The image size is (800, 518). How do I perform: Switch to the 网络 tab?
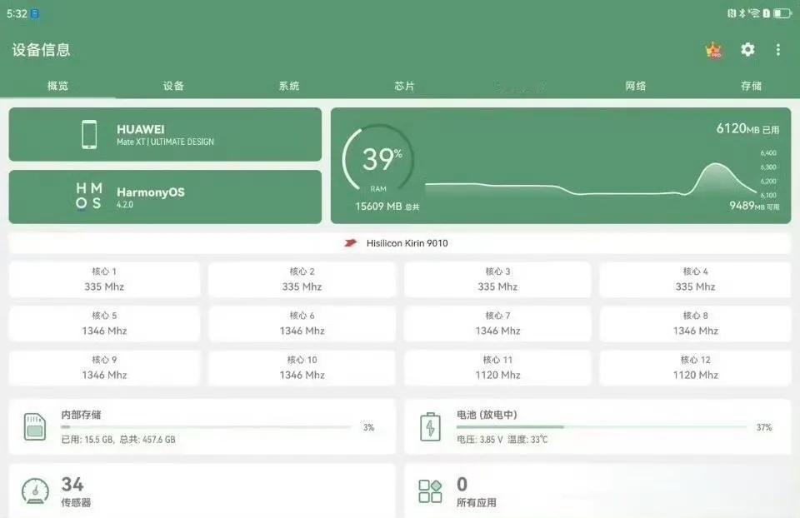[x=636, y=86]
